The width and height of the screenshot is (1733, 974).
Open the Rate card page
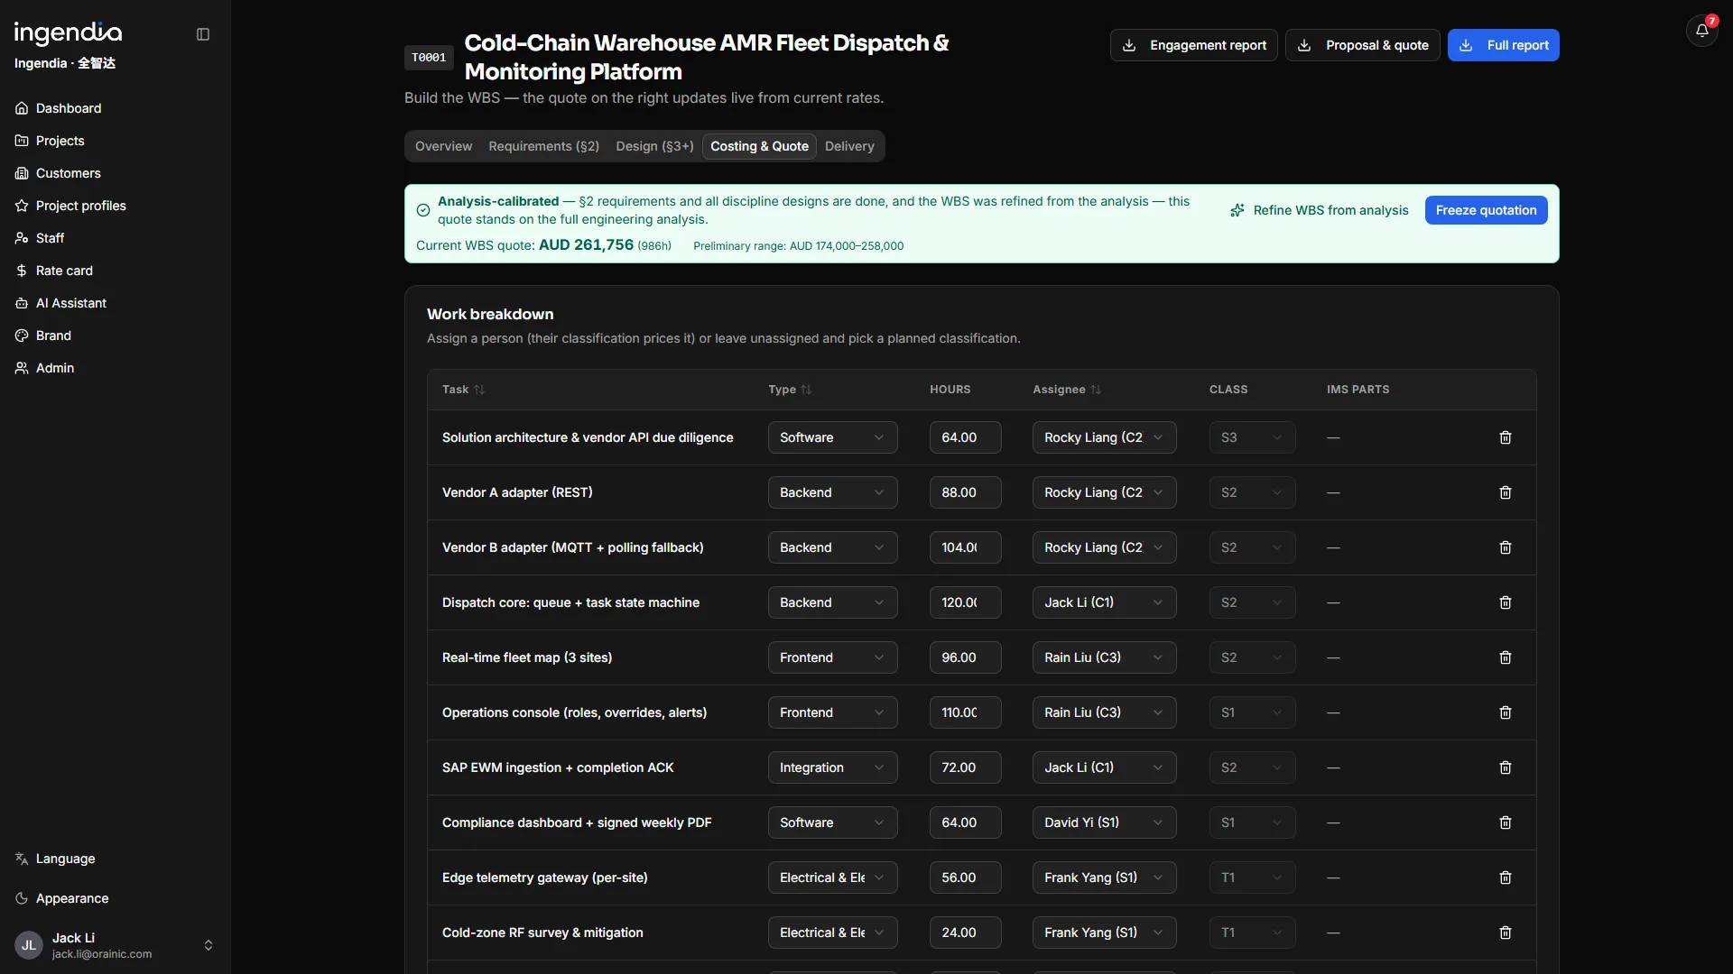(x=64, y=271)
